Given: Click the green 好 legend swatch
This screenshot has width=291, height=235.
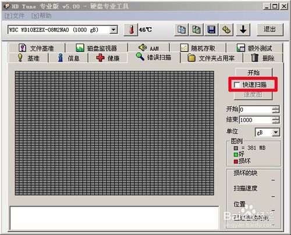Looking at the screenshot, I should pyautogui.click(x=236, y=155).
